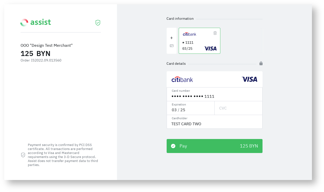This screenshot has height=192, width=324.
Task: Click the Citibank logo in the card details header
Action: click(182, 79)
